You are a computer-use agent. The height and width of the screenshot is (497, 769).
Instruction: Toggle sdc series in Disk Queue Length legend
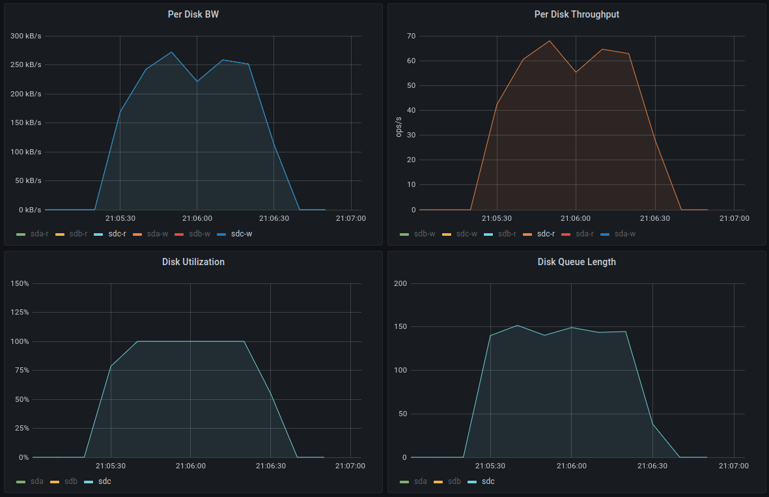click(488, 481)
